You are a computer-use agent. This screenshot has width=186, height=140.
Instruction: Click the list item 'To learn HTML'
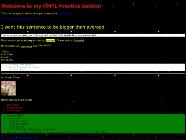point(15,115)
